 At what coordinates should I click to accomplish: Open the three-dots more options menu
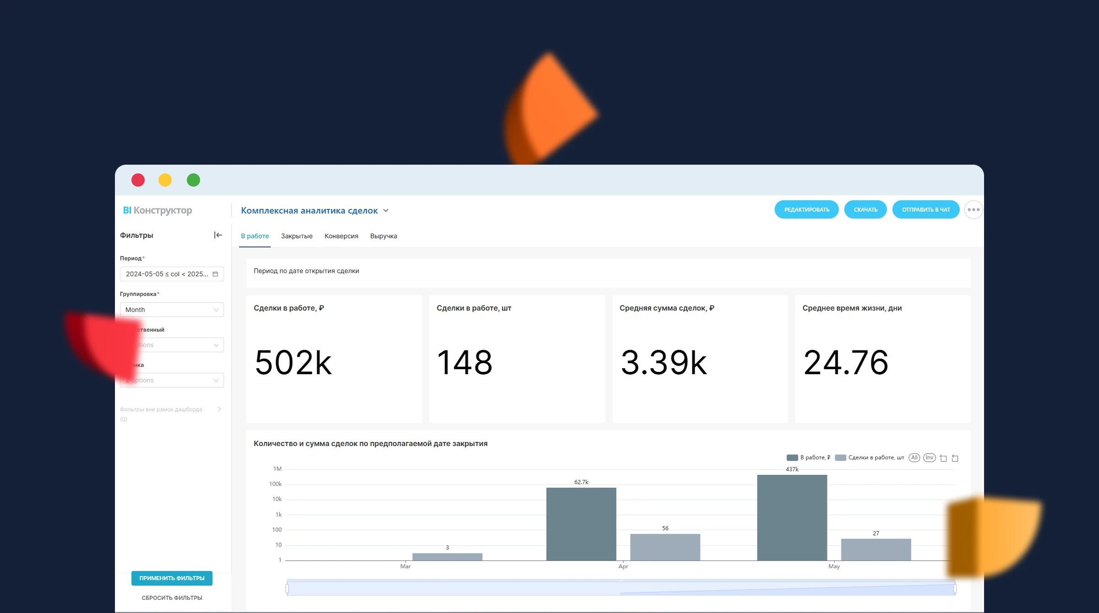coord(973,210)
